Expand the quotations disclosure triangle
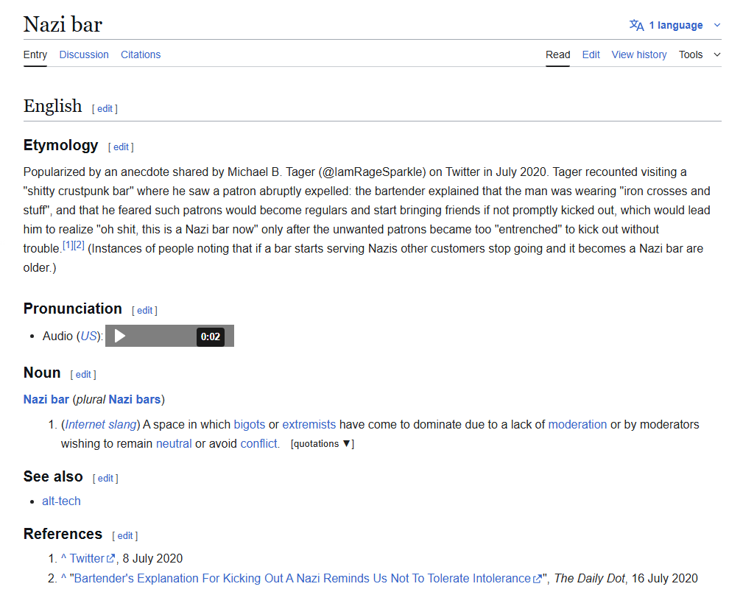729x592 pixels. [346, 444]
